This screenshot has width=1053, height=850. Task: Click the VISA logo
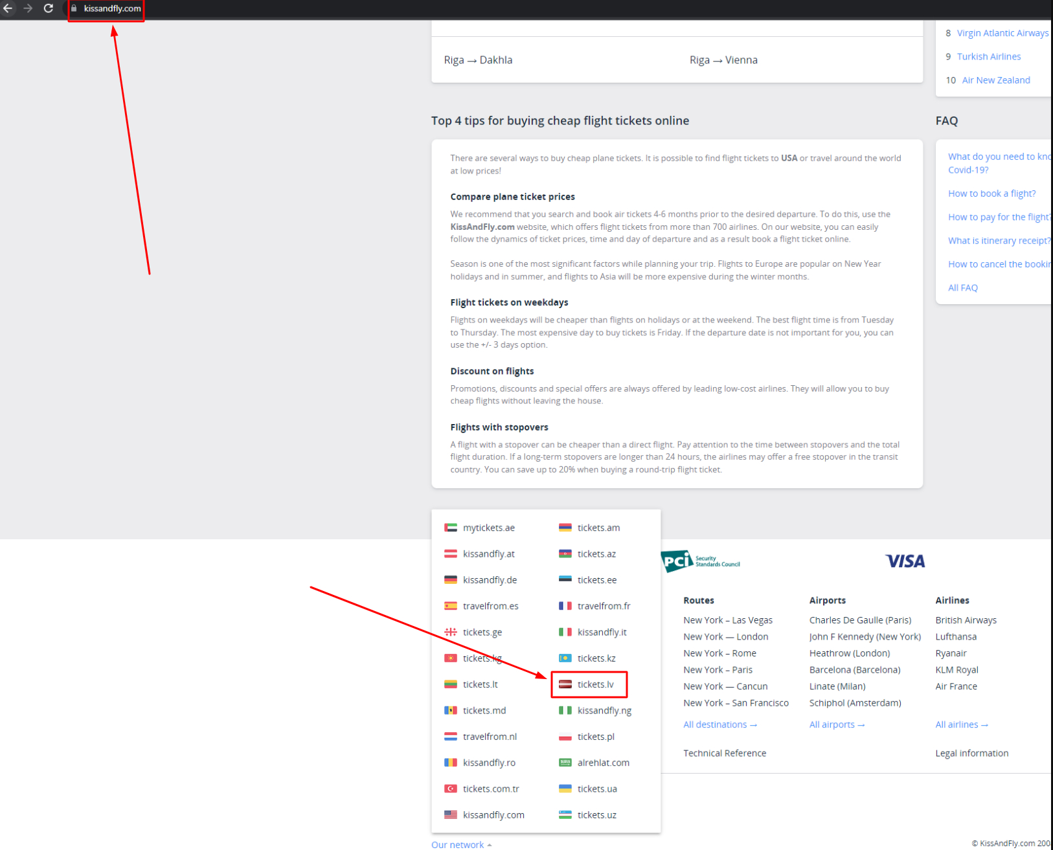click(905, 561)
